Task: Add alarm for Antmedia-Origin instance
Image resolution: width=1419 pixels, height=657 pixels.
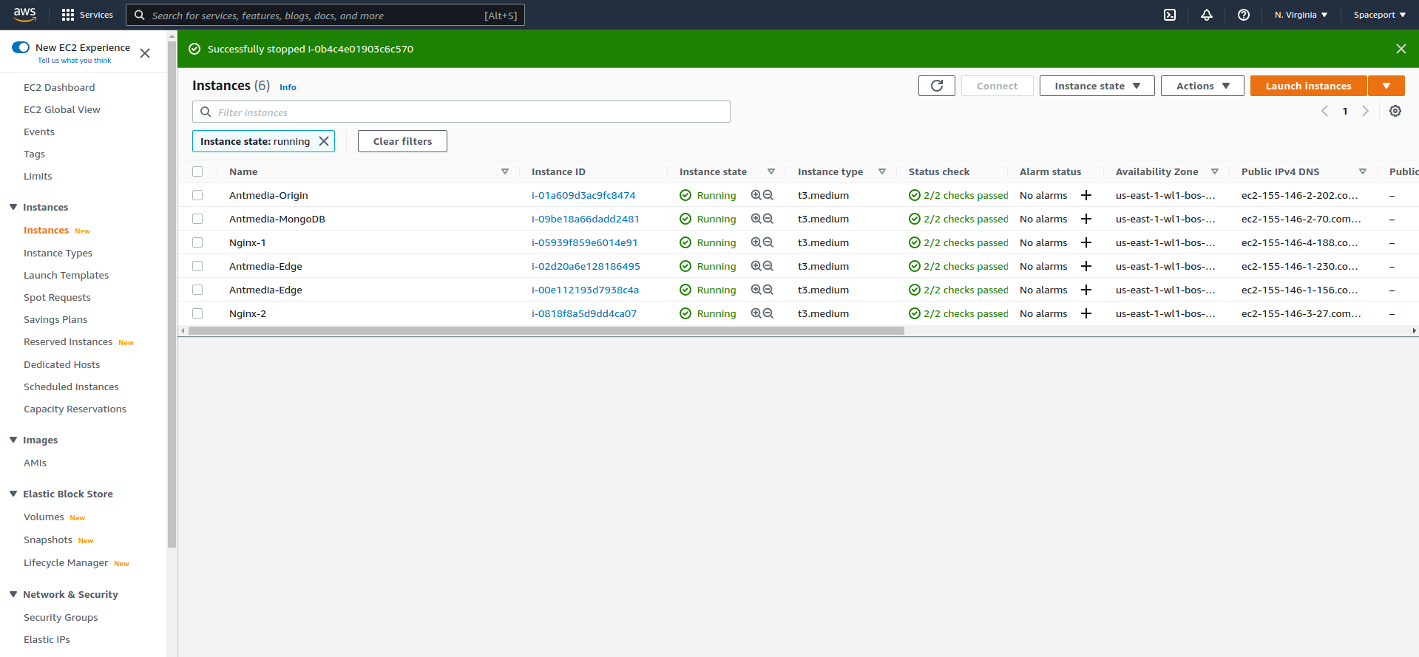Action: [1086, 195]
